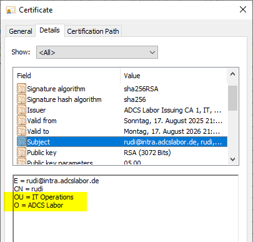Click the dropdown chevron next to <All>

[152, 53]
